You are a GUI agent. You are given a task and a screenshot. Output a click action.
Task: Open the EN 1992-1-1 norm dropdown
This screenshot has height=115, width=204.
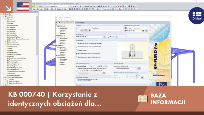136,28
